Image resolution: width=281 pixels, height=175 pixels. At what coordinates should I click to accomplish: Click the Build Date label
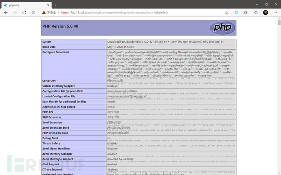(x=49, y=47)
